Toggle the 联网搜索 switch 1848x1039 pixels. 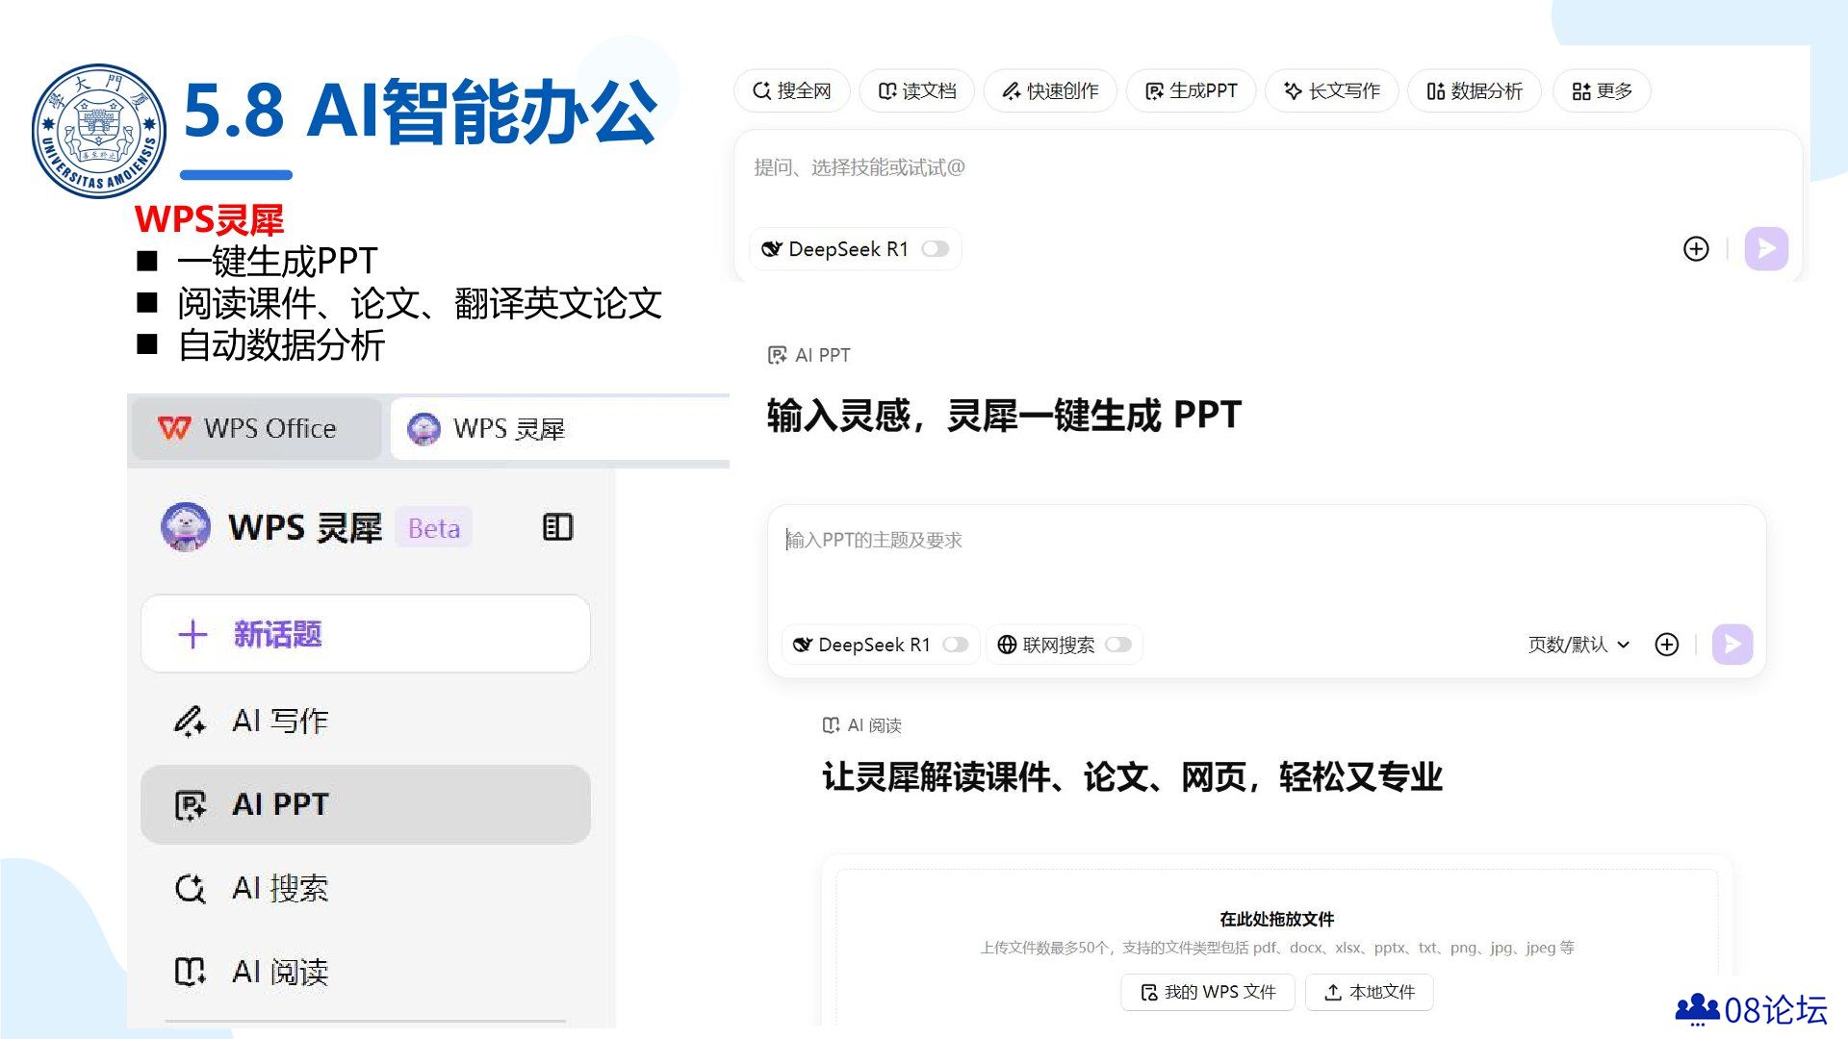pos(1118,645)
